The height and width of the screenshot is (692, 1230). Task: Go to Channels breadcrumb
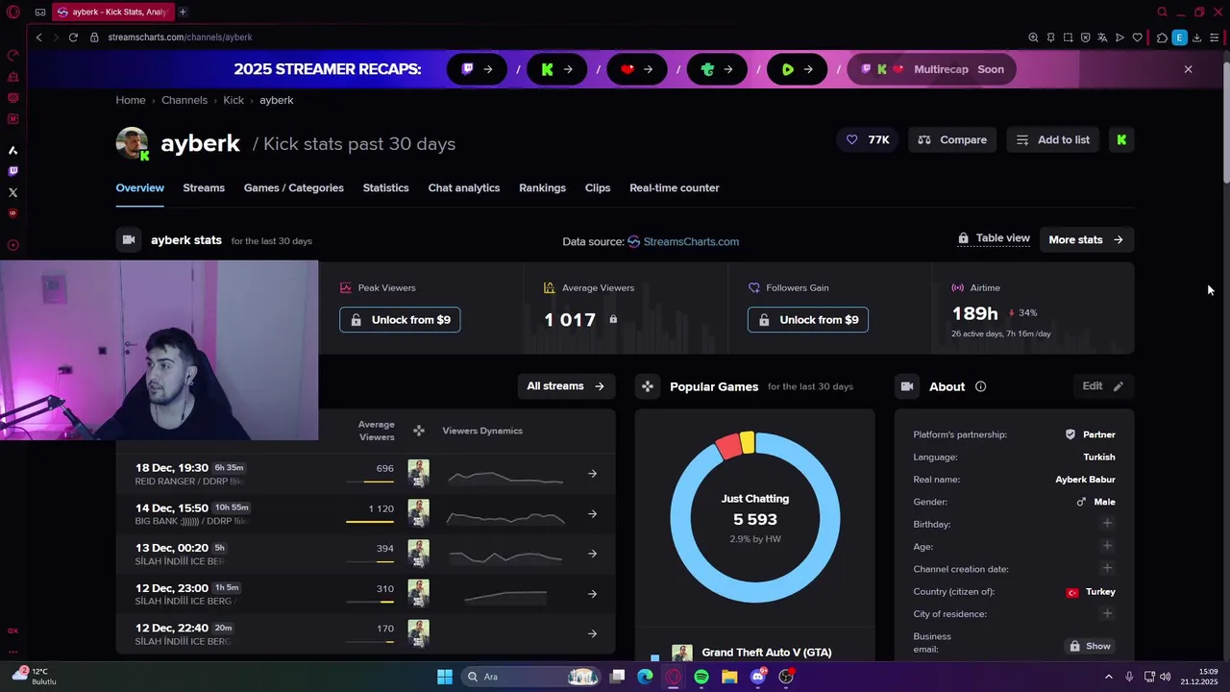click(184, 100)
